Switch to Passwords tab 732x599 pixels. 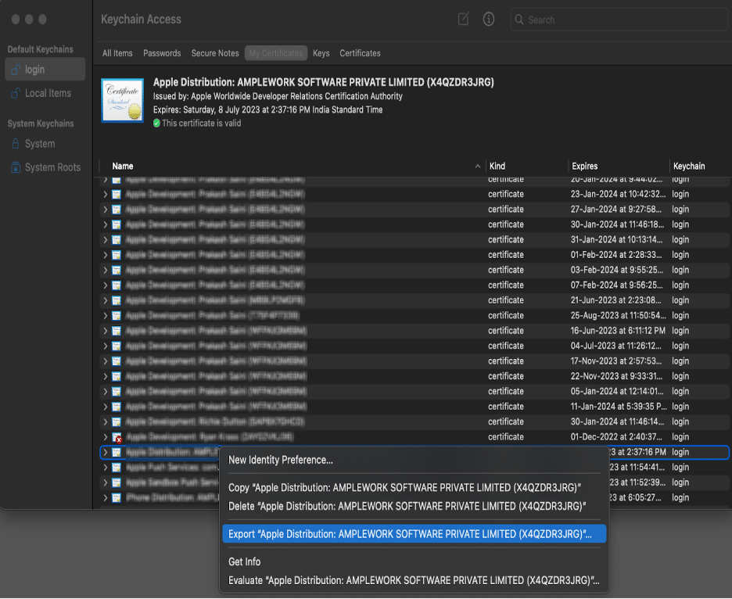click(x=162, y=53)
